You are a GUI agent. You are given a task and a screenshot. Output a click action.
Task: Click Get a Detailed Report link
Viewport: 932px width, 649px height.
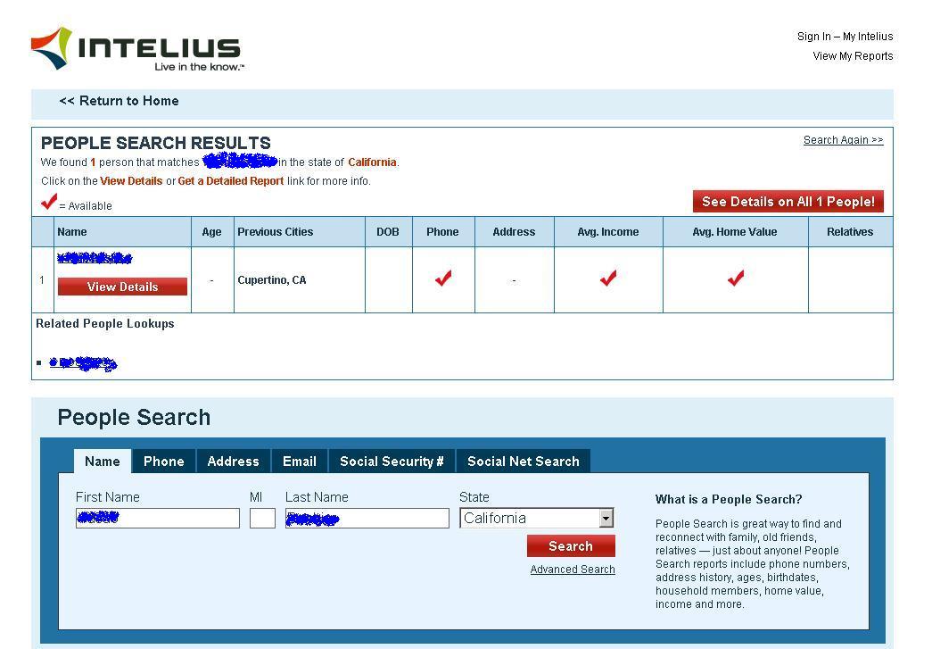tap(231, 181)
